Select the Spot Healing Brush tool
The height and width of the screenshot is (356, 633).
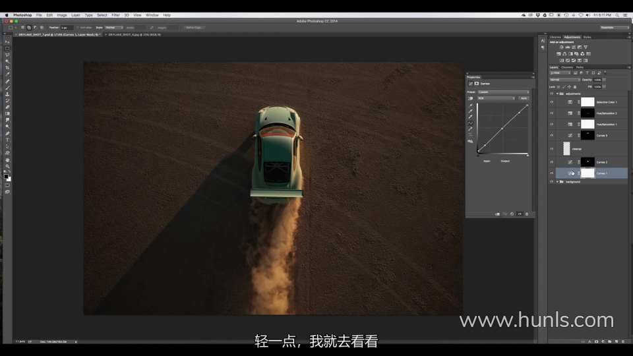pyautogui.click(x=7, y=81)
